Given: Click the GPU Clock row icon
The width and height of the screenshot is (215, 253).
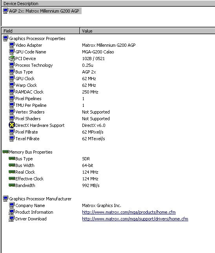Looking at the screenshot, I should tap(12, 79).
